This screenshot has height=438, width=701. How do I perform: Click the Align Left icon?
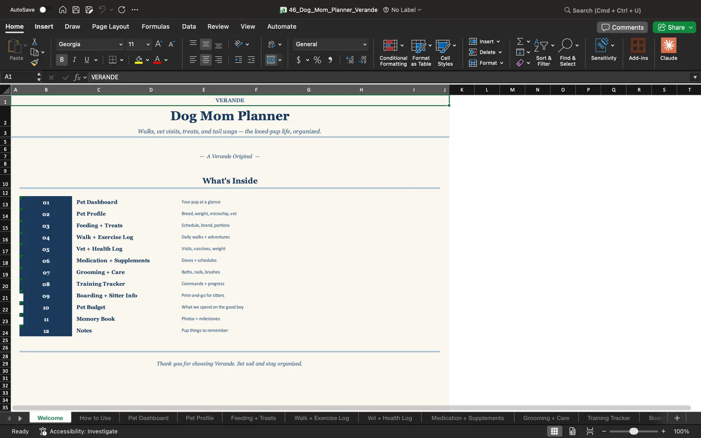click(x=193, y=60)
